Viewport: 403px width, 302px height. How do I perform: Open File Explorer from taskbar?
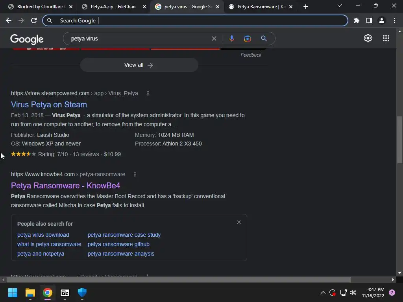[30, 293]
